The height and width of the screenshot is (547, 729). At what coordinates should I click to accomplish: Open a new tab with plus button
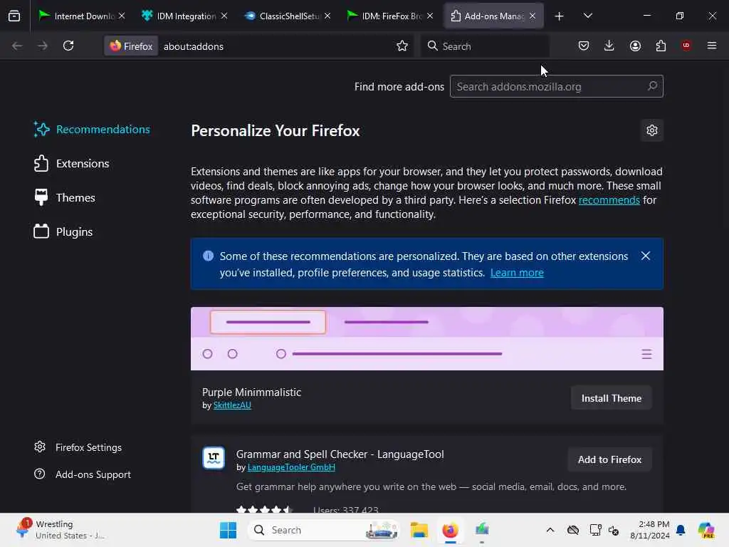click(x=559, y=16)
